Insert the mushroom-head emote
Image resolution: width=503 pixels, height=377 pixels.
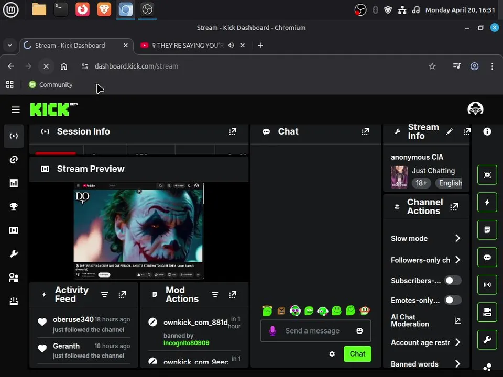[x=365, y=311]
